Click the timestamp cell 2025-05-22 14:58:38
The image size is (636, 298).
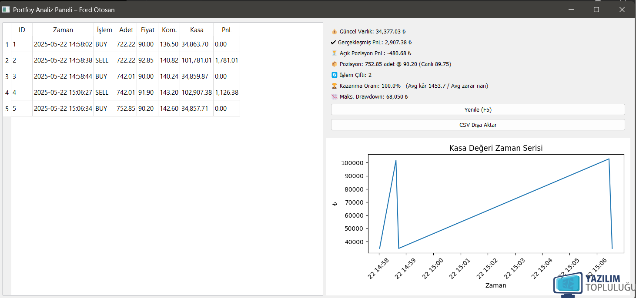(x=63, y=60)
